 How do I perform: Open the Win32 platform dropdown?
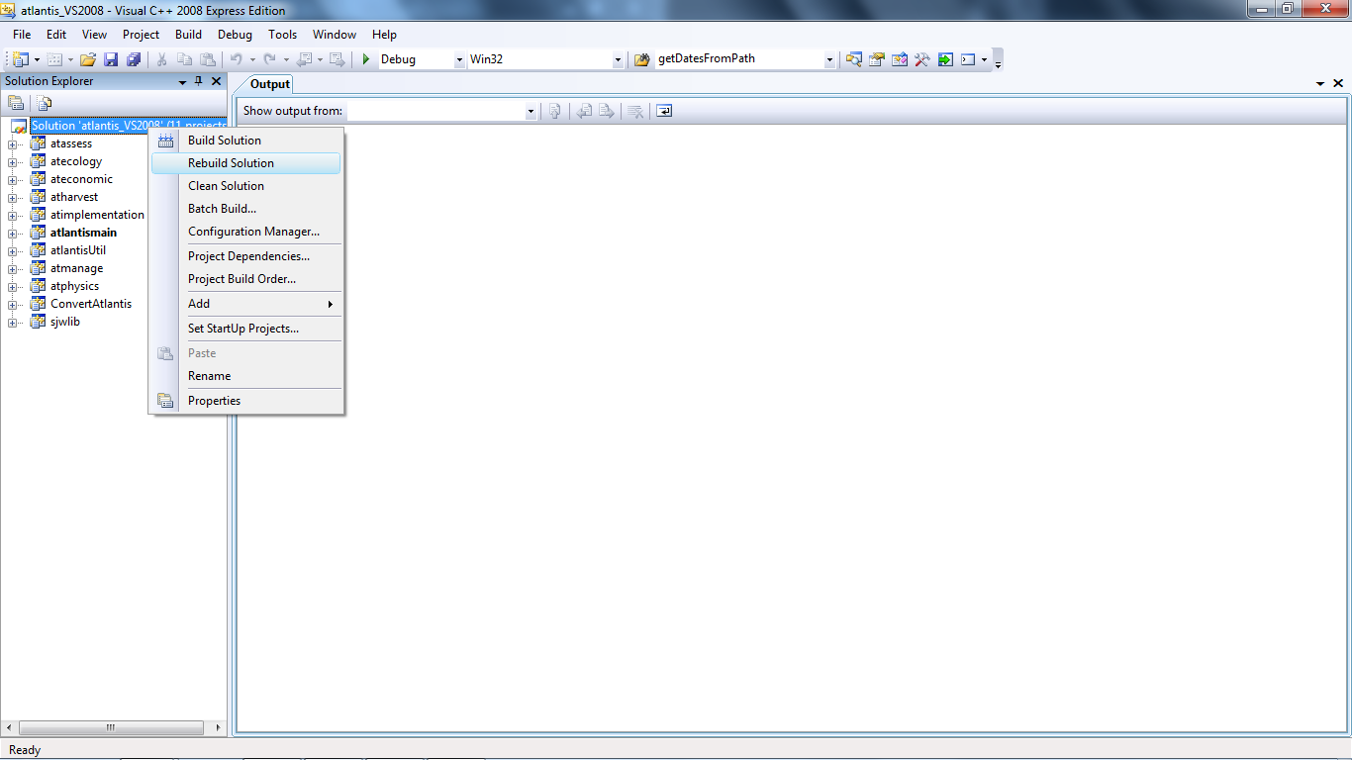coord(618,59)
